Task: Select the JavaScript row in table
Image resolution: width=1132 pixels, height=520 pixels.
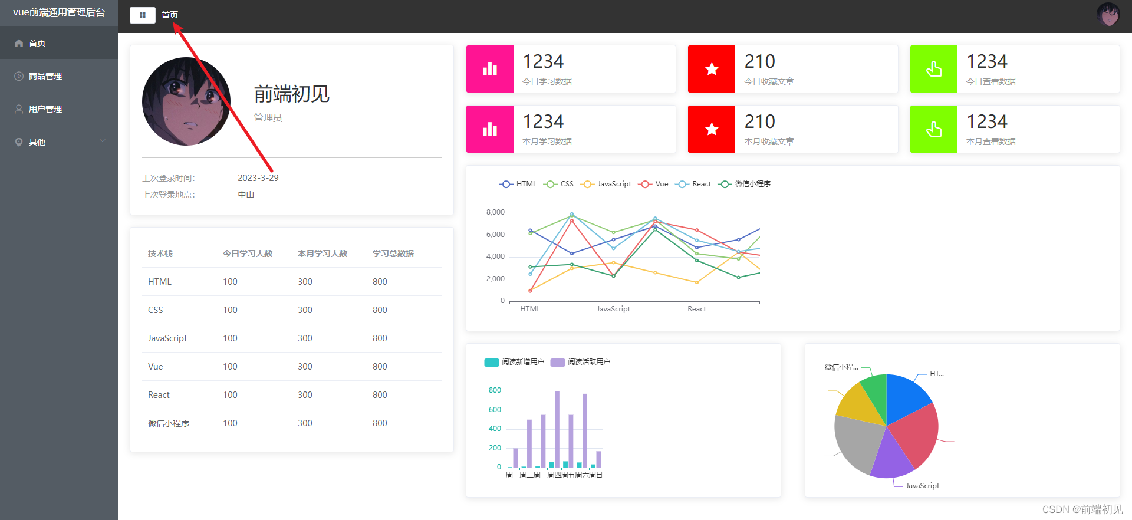Action: [292, 338]
